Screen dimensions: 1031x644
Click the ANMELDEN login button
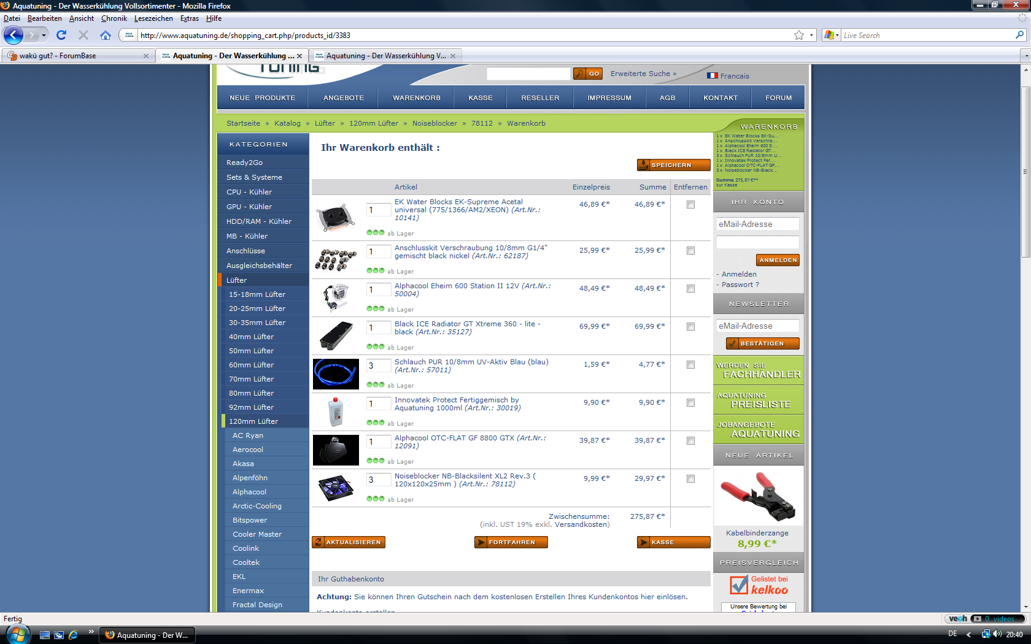click(778, 260)
